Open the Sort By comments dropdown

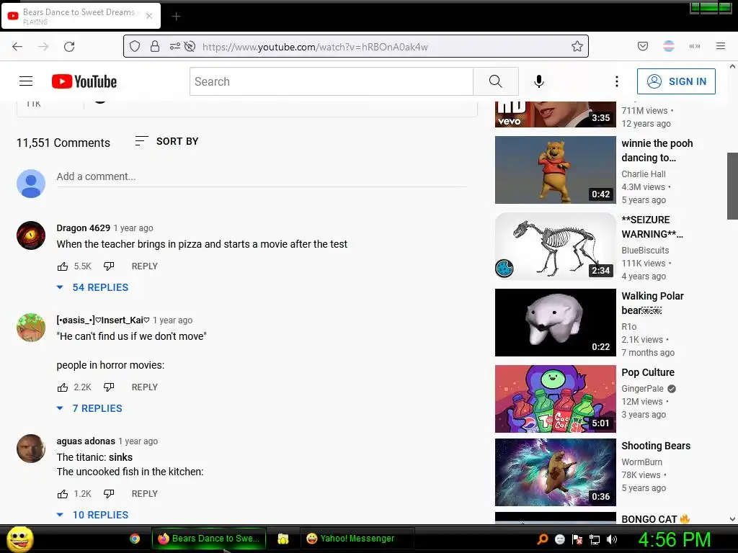click(x=166, y=141)
